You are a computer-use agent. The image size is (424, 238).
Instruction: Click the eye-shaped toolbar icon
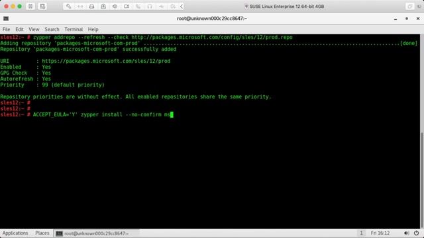click(115, 6)
